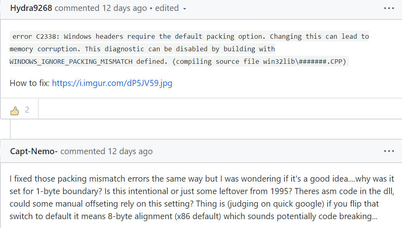Open the Hydra9268 user profile link
The image size is (402, 228).
(x=31, y=8)
